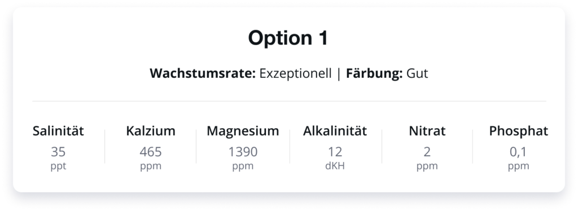Click the Magnesium column header

pyautogui.click(x=243, y=131)
